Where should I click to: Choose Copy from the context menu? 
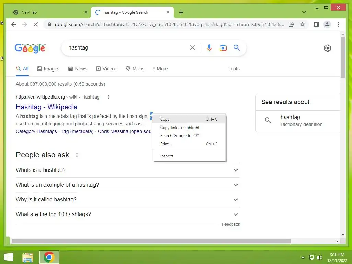tap(189, 119)
